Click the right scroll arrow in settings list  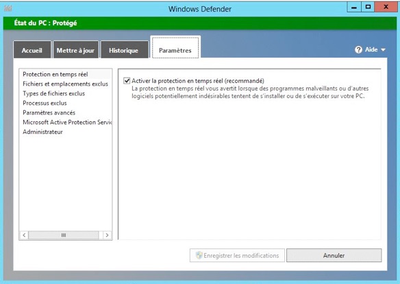pyautogui.click(x=107, y=235)
